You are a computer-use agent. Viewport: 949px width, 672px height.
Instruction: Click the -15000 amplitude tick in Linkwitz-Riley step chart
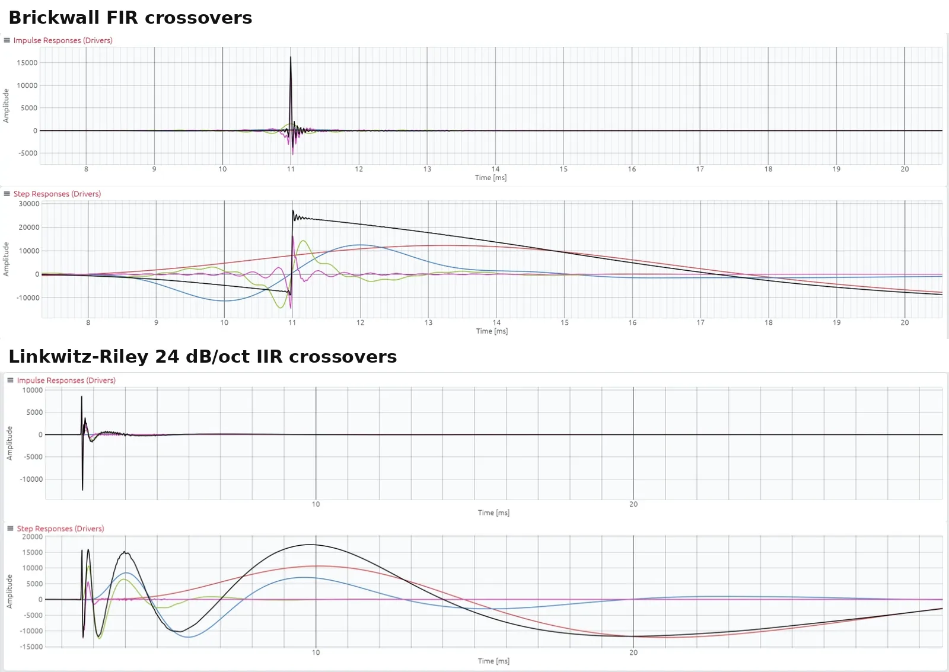pos(33,647)
